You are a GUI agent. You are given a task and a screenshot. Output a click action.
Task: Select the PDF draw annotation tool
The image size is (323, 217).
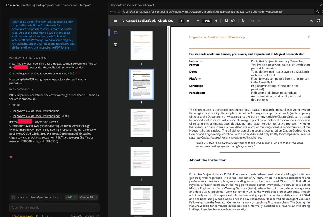[x=243, y=21]
